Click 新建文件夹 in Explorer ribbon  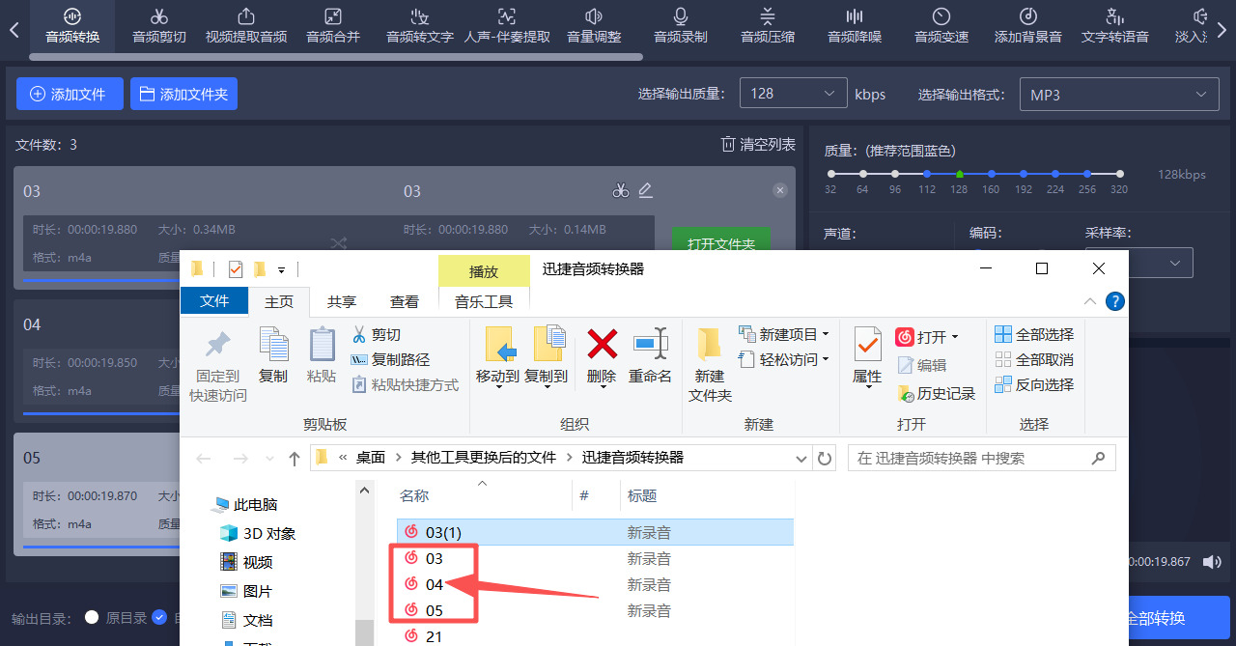click(711, 364)
